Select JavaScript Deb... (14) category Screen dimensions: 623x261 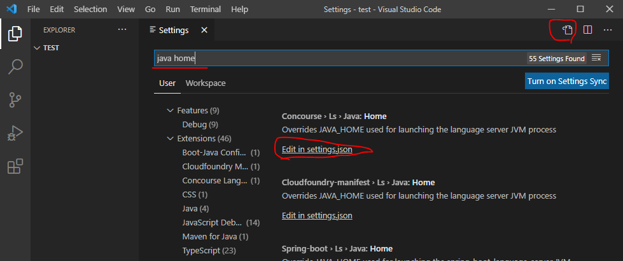221,222
